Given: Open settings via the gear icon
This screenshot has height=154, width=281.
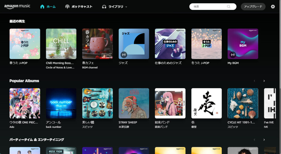Looking at the screenshot, I should coord(273,7).
